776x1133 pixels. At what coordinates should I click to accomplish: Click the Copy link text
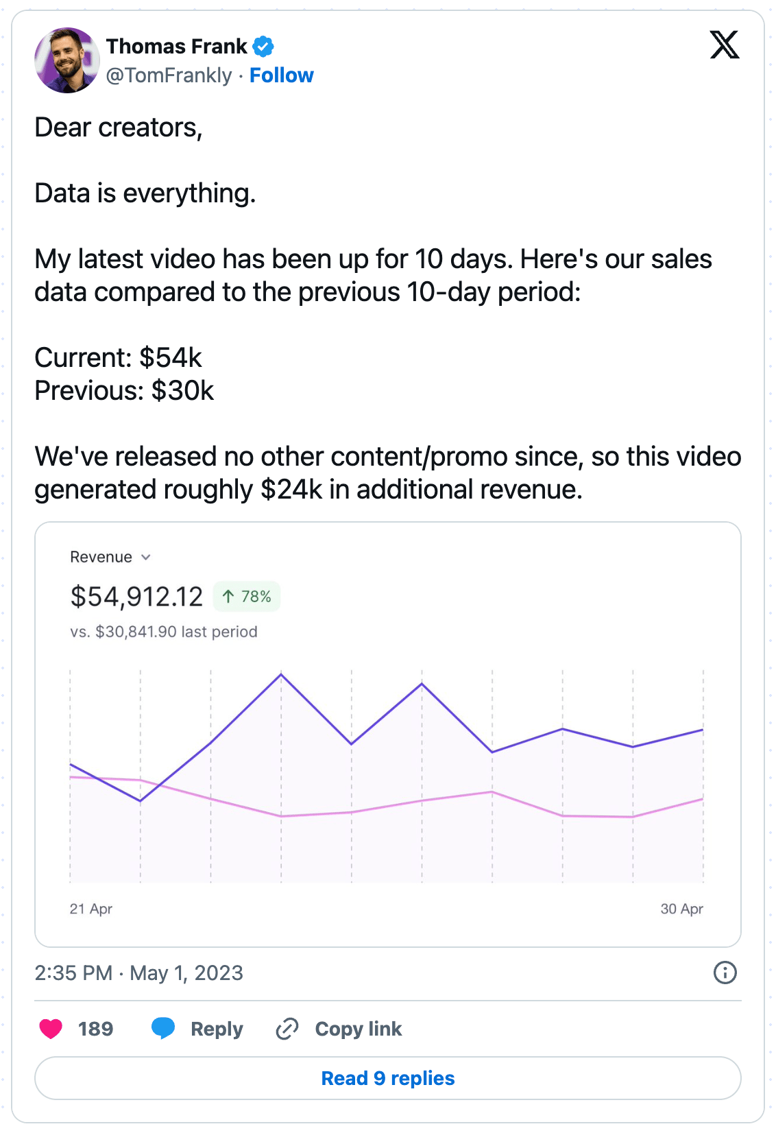coord(359,1029)
